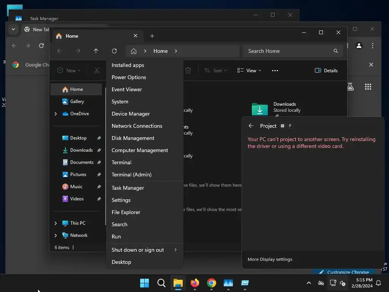The width and height of the screenshot is (389, 292).
Task: Click the Windows Start button
Action: point(145,283)
